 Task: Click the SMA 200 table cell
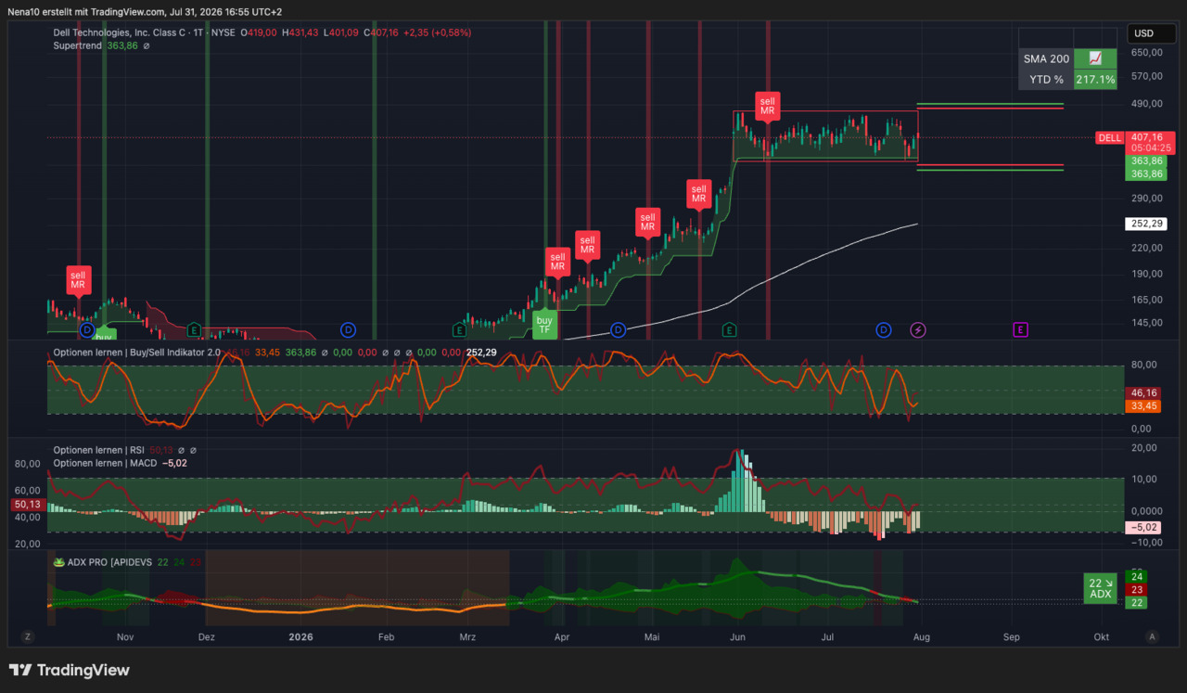1046,58
